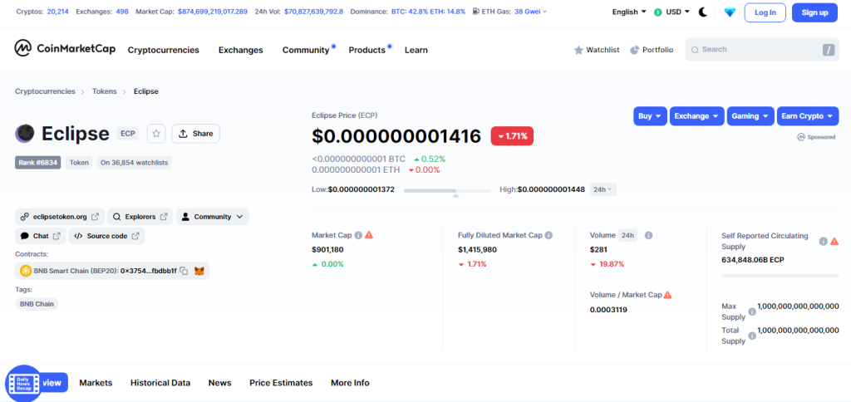Open Cryptocurrencies menu
This screenshot has width=851, height=402.
tap(164, 50)
